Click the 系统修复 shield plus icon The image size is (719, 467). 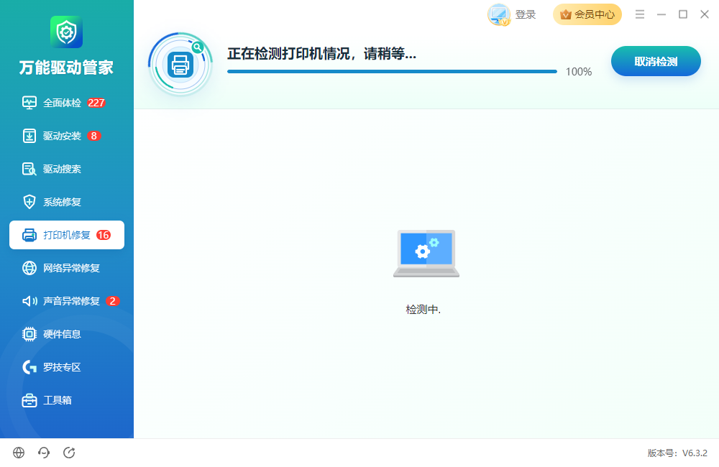[x=29, y=202]
